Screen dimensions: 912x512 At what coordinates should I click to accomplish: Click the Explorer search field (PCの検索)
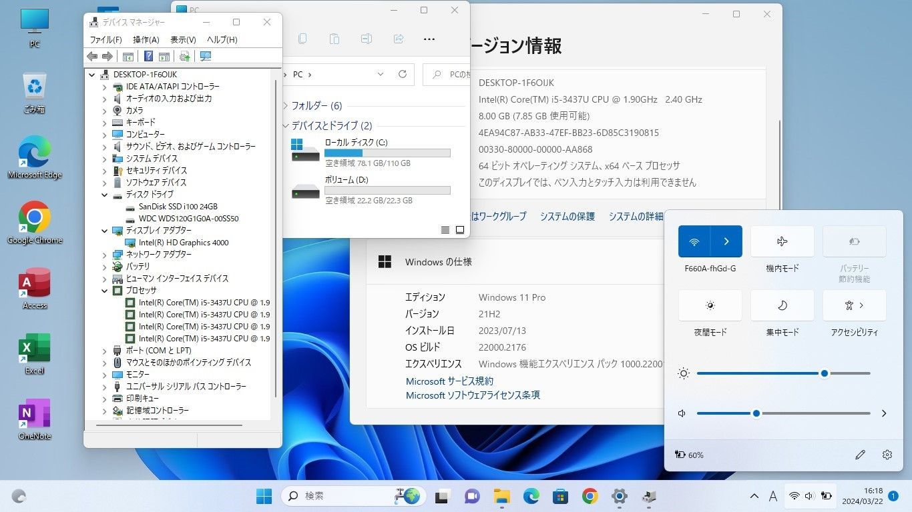tap(446, 74)
